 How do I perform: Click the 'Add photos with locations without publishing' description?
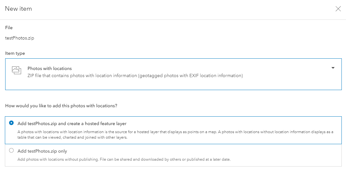coord(124,159)
